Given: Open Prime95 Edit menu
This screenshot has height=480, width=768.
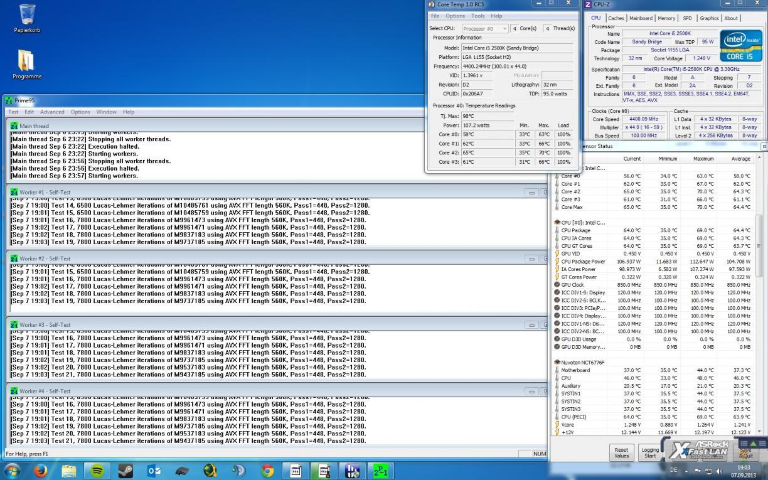Looking at the screenshot, I should (29, 112).
